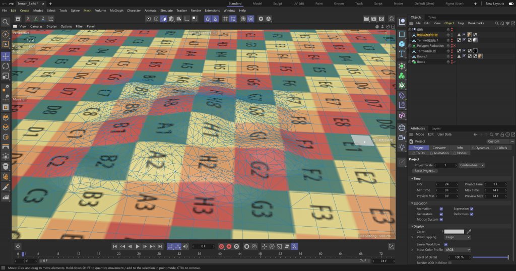Image resolution: width=516 pixels, height=271 pixels.
Task: Go to start of timeline
Action: tap(115, 246)
